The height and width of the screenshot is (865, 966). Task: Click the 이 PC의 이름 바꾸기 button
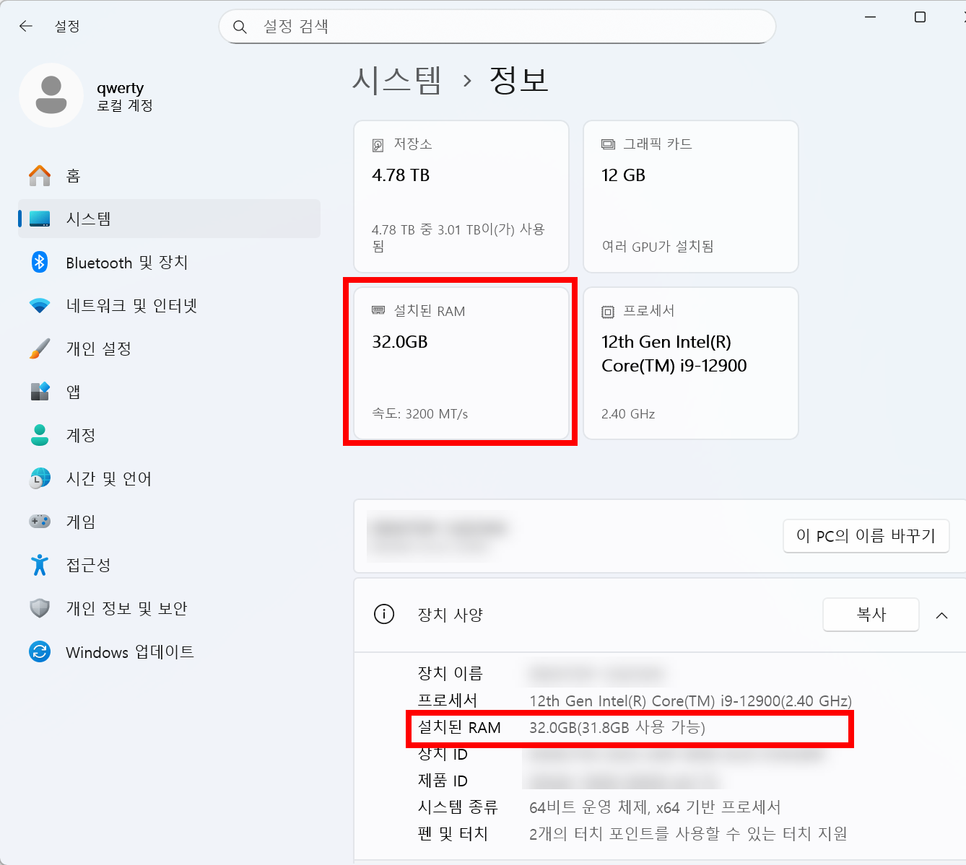tap(866, 536)
